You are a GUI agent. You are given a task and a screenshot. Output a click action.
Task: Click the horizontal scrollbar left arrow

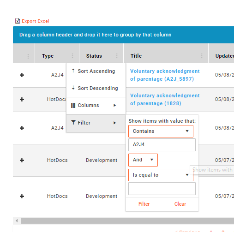click(x=17, y=221)
